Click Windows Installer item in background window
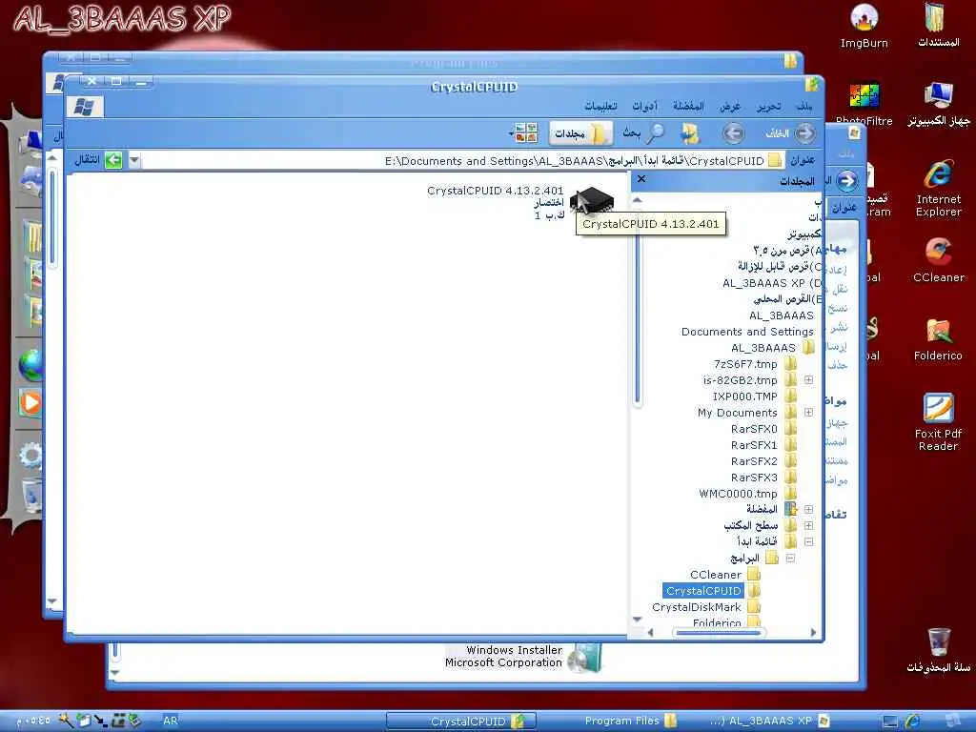 [x=523, y=658]
